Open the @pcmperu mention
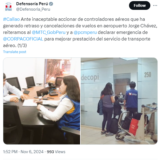Screen dimensions: 161x160 pyautogui.click(x=85, y=33)
